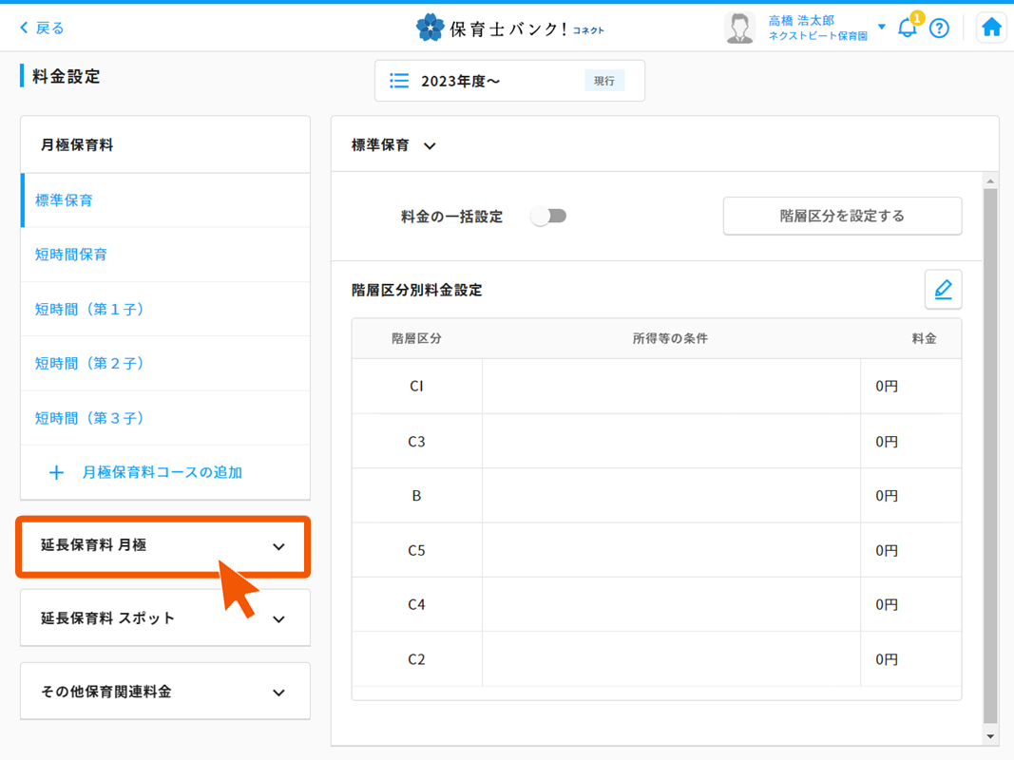The width and height of the screenshot is (1014, 760).
Task: Click the plus icon for 月極保育料コースの追加
Action: [57, 472]
